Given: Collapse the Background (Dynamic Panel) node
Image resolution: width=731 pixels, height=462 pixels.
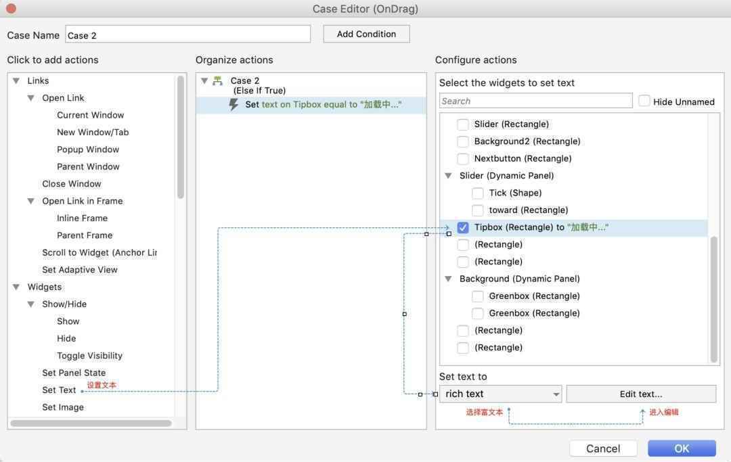Looking at the screenshot, I should pyautogui.click(x=448, y=279).
